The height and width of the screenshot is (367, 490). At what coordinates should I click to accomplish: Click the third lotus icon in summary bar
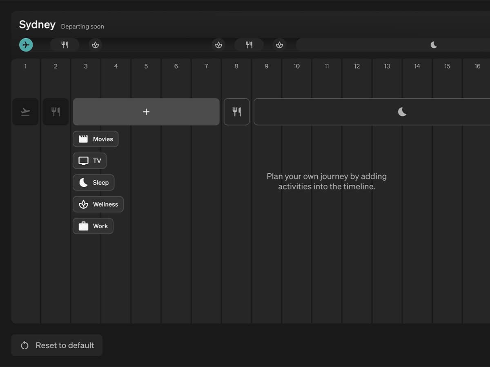[279, 45]
